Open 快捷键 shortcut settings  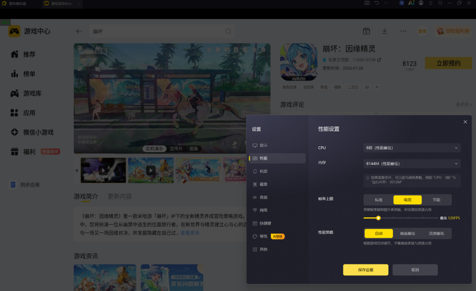tap(277, 223)
